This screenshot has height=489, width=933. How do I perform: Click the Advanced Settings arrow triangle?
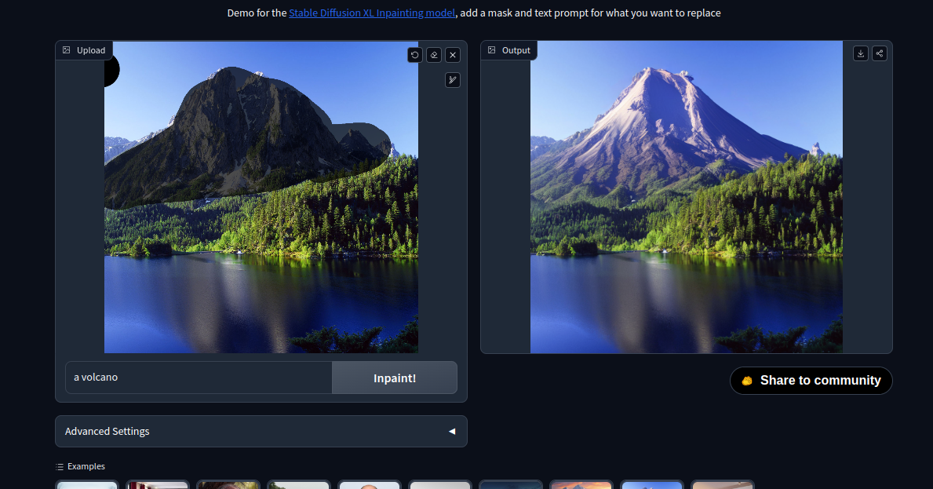pyautogui.click(x=451, y=431)
